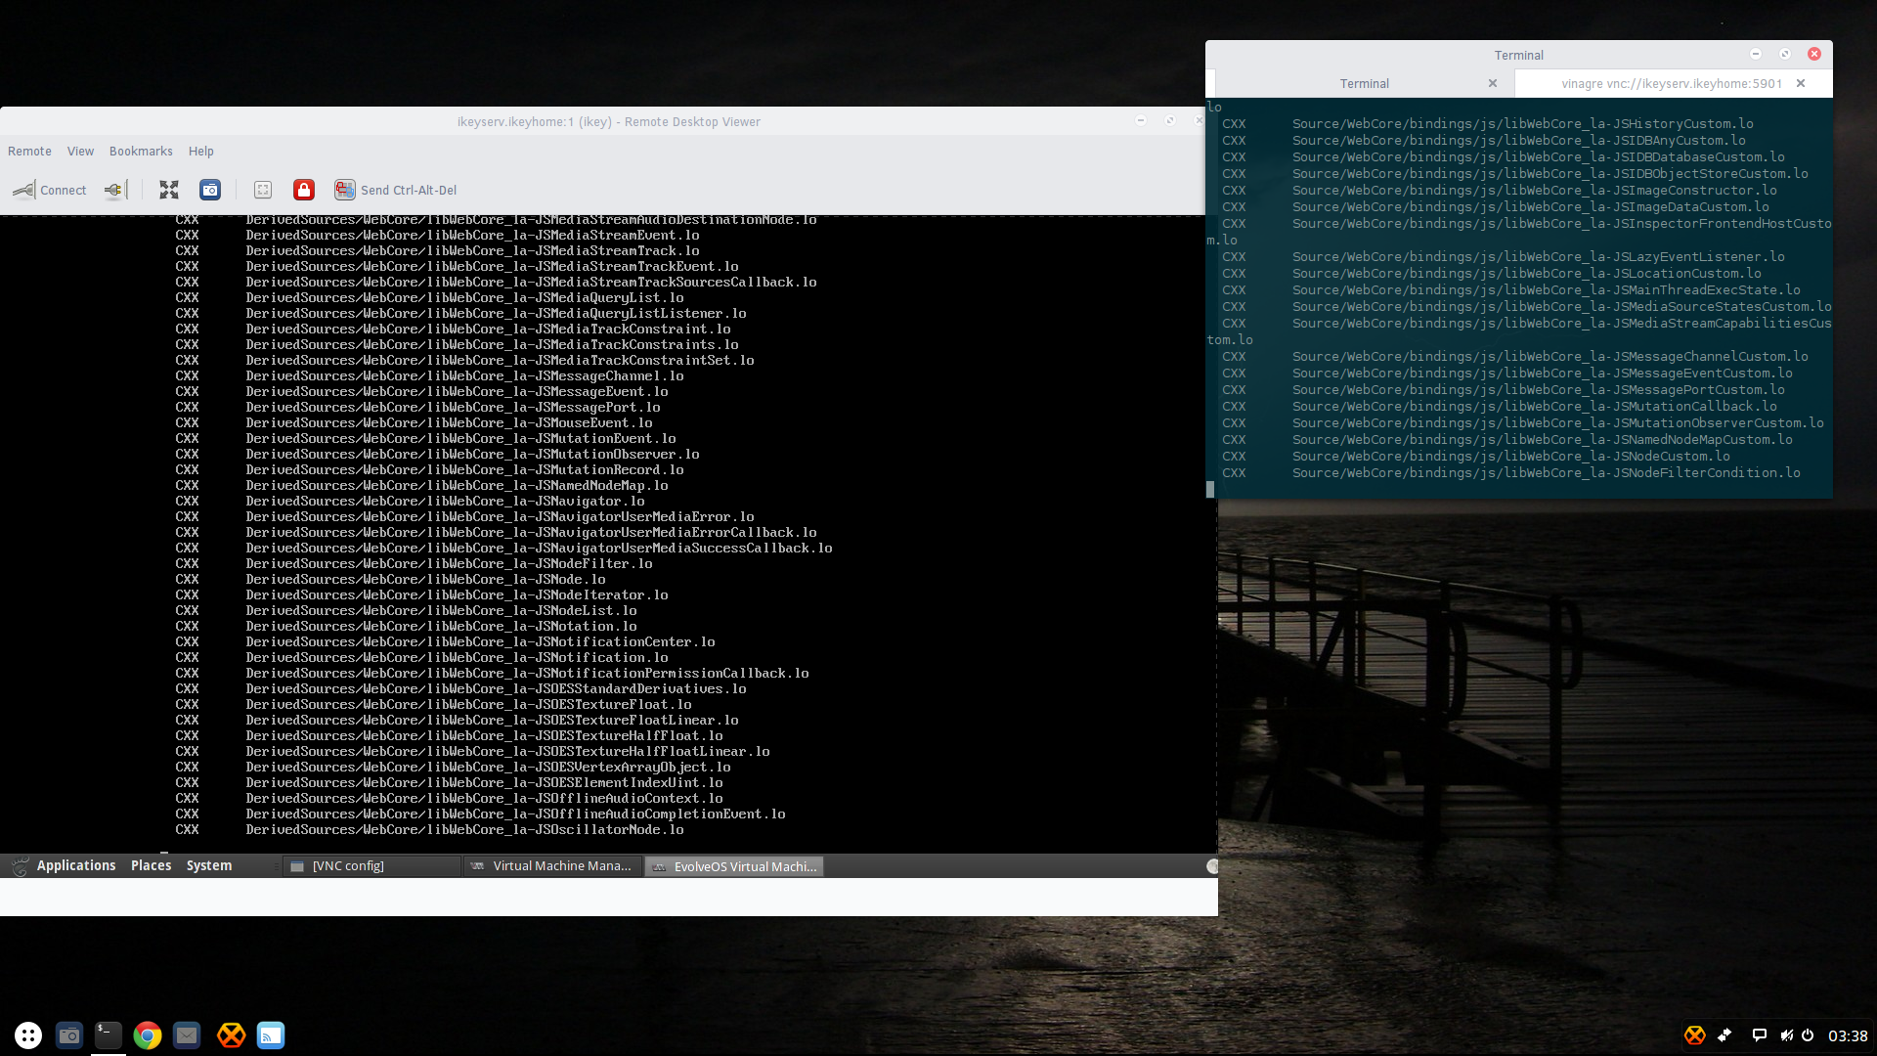Close the vinagre vnc terminal tab
The height and width of the screenshot is (1056, 1877).
click(x=1801, y=83)
